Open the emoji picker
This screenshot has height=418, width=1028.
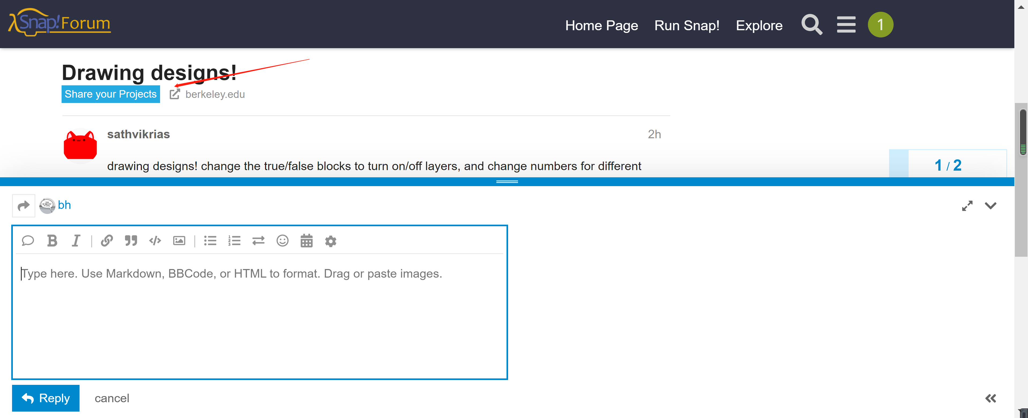(282, 241)
